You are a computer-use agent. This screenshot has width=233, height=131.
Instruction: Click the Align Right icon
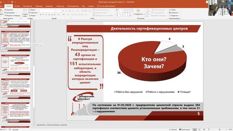79,15
